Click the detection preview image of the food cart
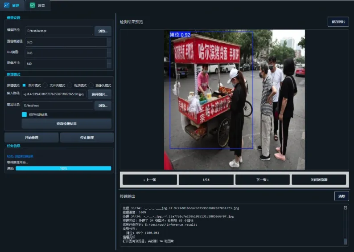Viewport: 354px width, 252px height. pyautogui.click(x=235, y=100)
